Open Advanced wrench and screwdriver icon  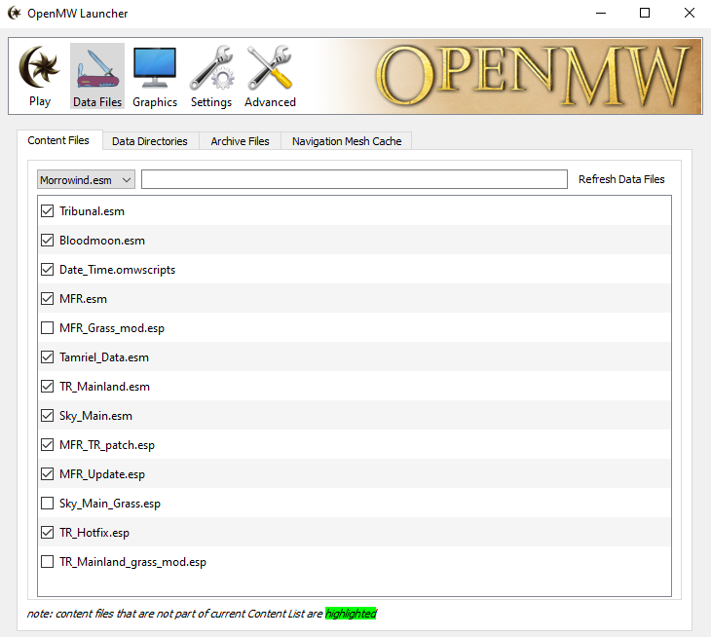pyautogui.click(x=270, y=67)
